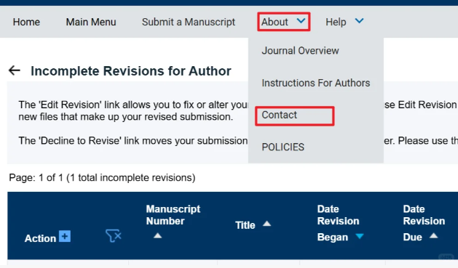This screenshot has height=268, width=458.
Task: Select Submit a Manuscript
Action: click(x=189, y=22)
